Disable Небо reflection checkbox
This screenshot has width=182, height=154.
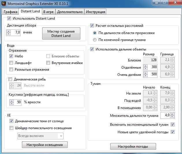pyautogui.click(x=11, y=56)
